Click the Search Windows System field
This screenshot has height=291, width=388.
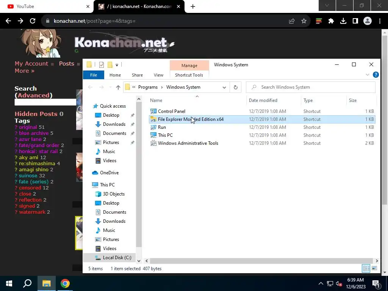311,87
